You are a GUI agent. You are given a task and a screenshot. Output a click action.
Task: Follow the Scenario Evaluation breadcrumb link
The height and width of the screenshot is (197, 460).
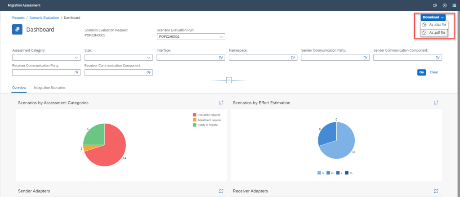(44, 18)
